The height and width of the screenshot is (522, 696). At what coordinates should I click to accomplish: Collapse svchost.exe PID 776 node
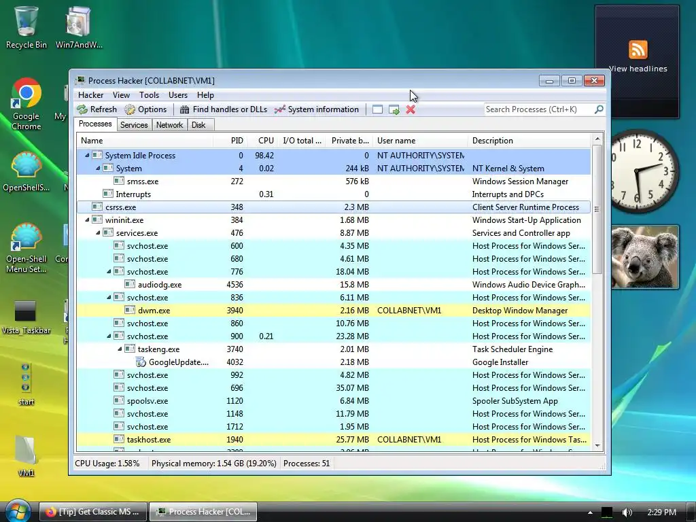(x=109, y=272)
